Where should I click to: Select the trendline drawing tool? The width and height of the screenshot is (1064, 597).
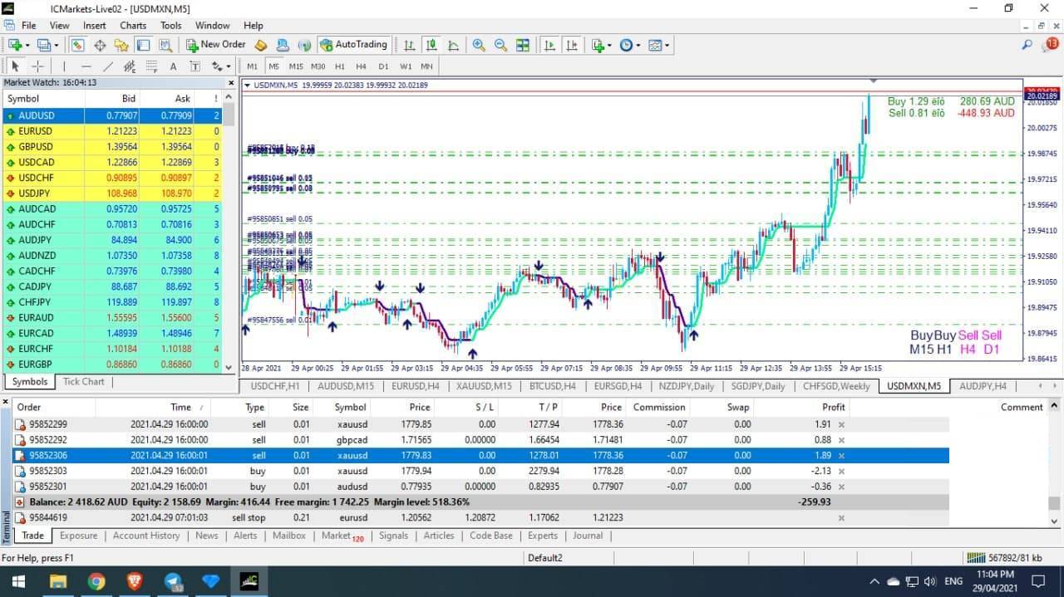coord(107,66)
